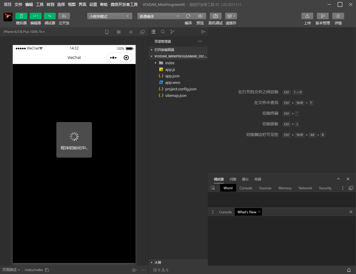
Task: Open the mini program mode dropdown
Action: click(x=110, y=16)
